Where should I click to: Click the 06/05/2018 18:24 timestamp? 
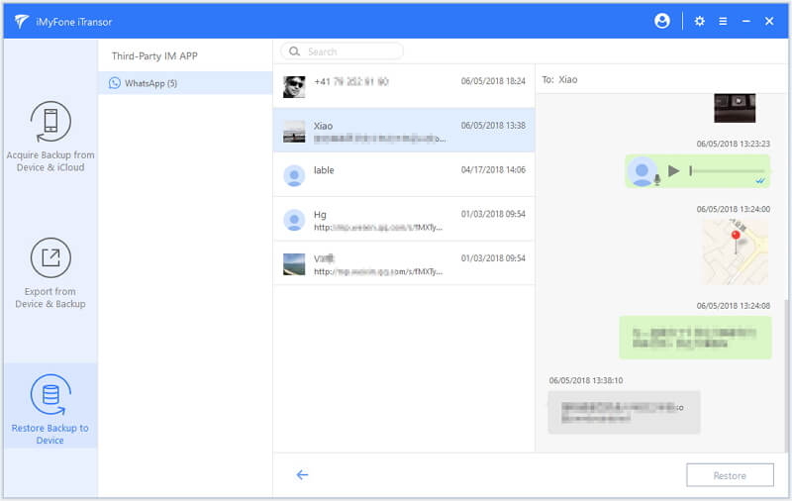tap(493, 81)
